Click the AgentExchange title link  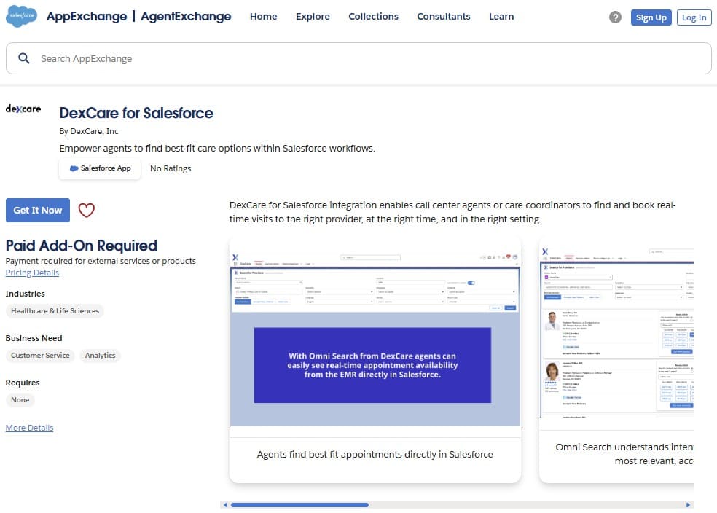point(186,17)
